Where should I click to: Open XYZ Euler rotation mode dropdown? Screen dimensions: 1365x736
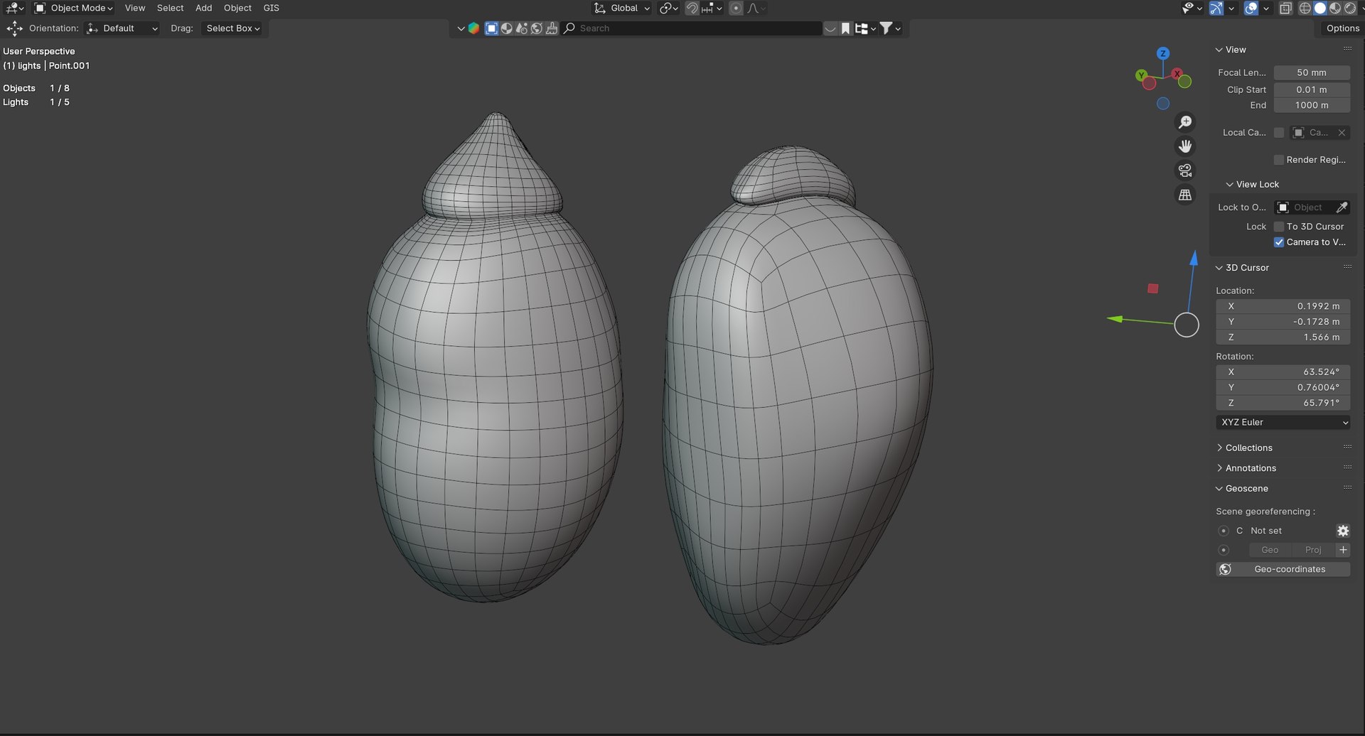click(1283, 422)
